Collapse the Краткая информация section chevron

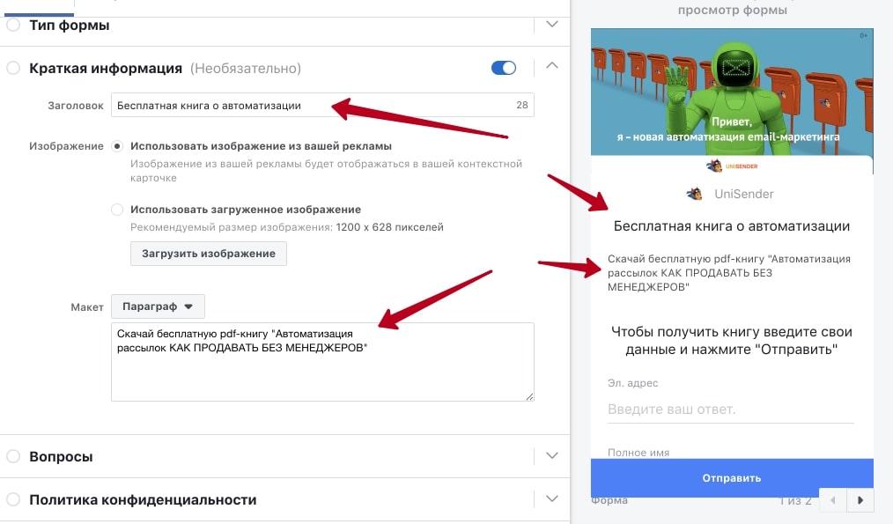(x=552, y=65)
